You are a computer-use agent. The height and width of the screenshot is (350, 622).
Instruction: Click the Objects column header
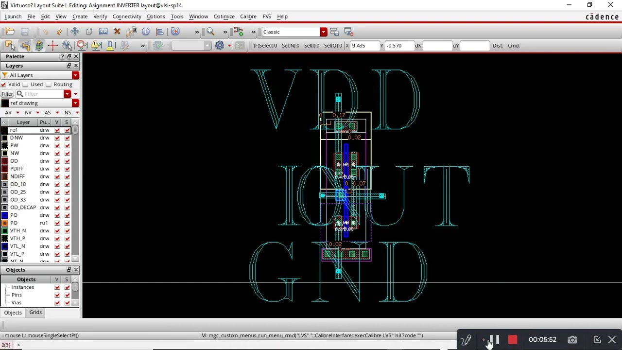(26, 280)
